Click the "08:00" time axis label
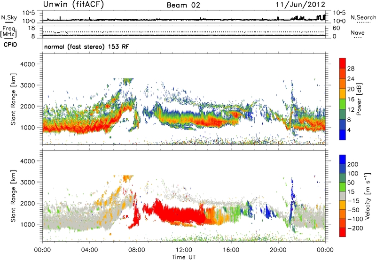This screenshot has width=376, height=260. (x=137, y=250)
